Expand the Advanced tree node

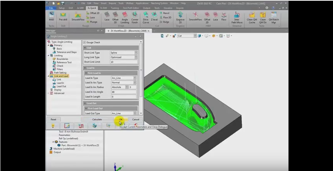pyautogui.click(x=48, y=93)
